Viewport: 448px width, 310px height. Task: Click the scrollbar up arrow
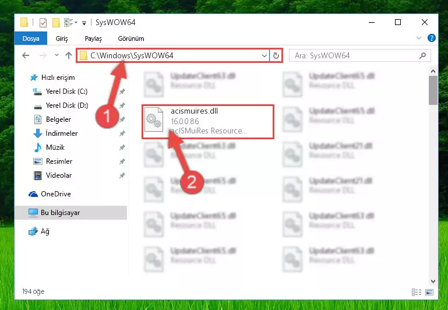(433, 71)
